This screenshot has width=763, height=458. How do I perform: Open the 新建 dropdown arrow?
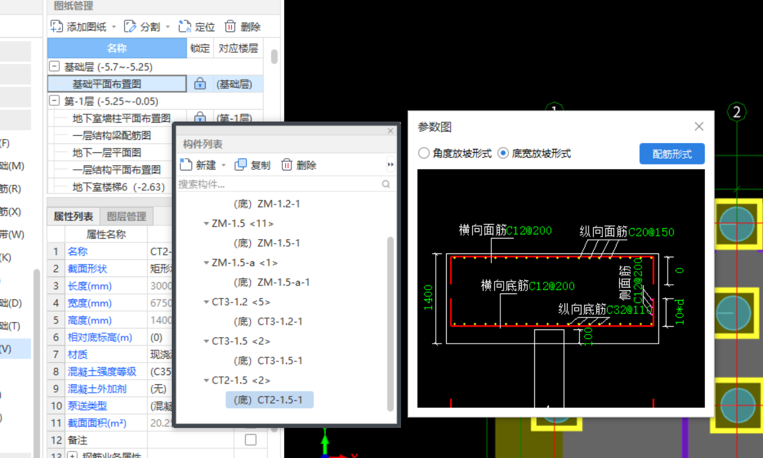click(224, 165)
